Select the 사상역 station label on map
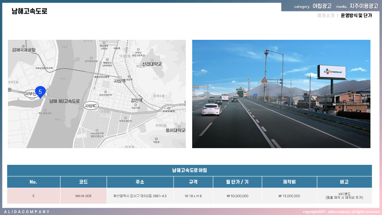The width and height of the screenshot is (382, 215). [120, 80]
